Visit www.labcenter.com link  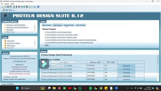pyautogui.click(x=20, y=61)
